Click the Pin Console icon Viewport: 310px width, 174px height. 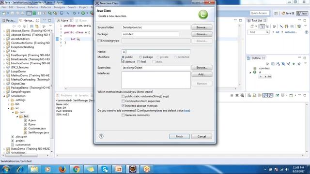click(278, 96)
